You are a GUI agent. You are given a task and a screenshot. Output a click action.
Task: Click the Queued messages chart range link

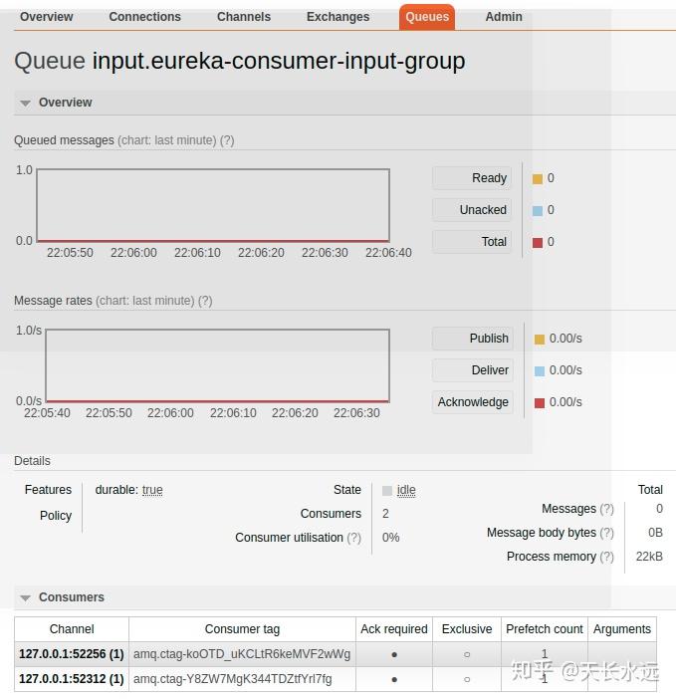[x=167, y=140]
